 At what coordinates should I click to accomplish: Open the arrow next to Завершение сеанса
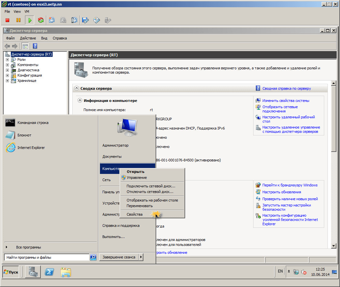[141, 257]
